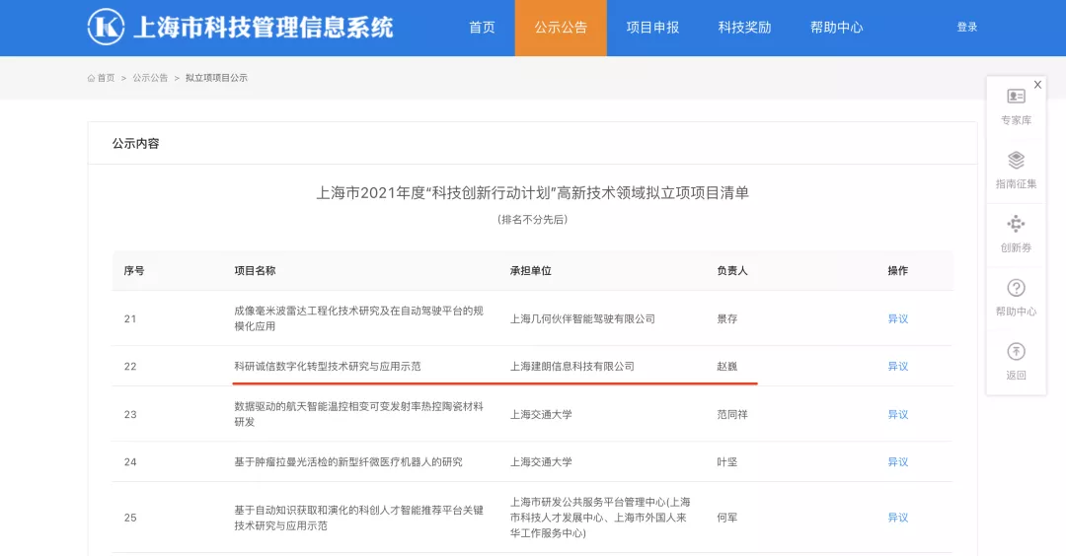Viewport: 1066px width, 556px height.
Task: Open the 创新券 innovation voucher icon
Action: click(1016, 224)
